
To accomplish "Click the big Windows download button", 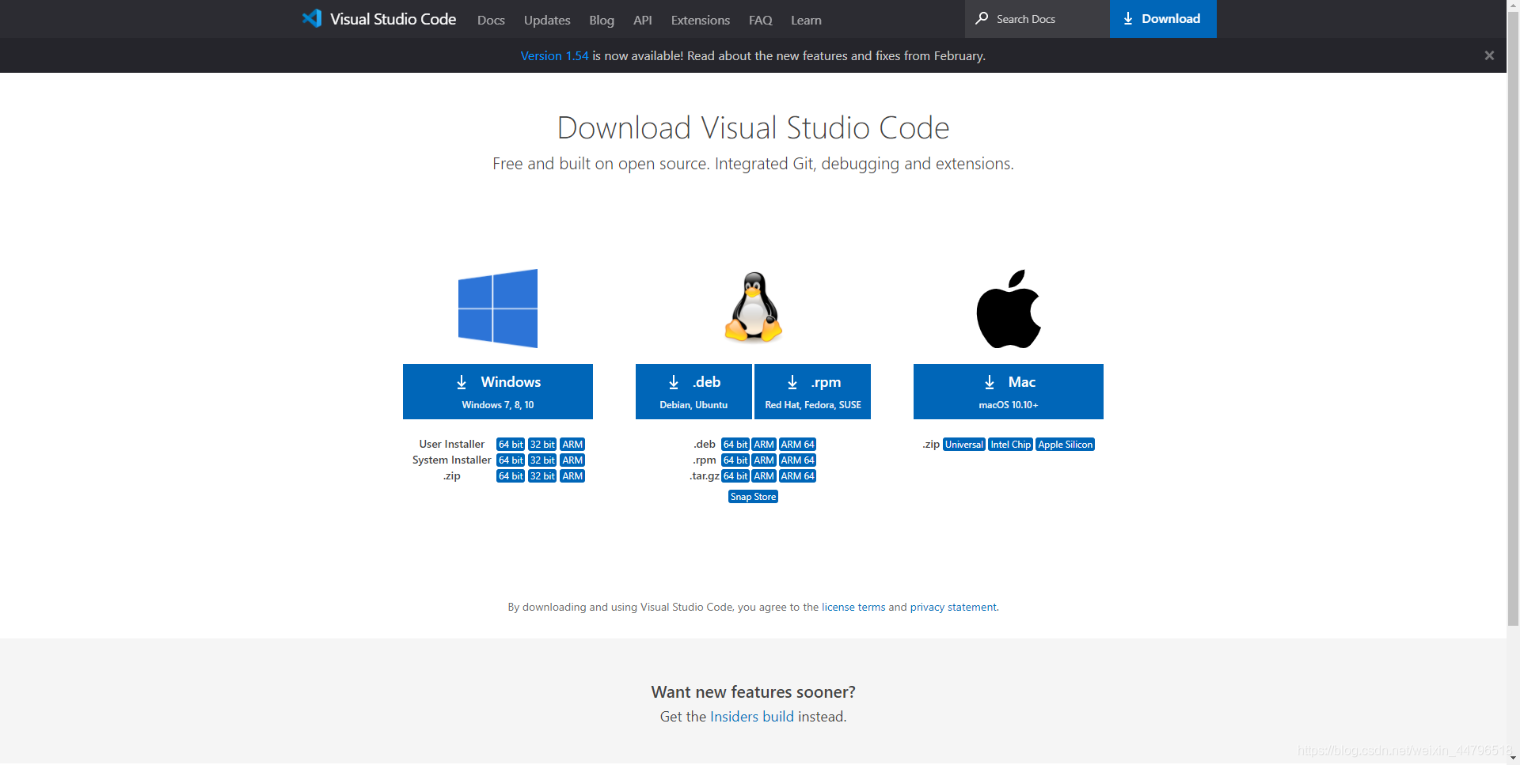I will coord(498,392).
